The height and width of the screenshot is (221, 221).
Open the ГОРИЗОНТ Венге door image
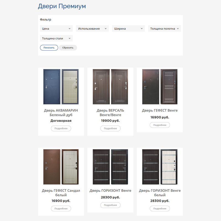110,167
